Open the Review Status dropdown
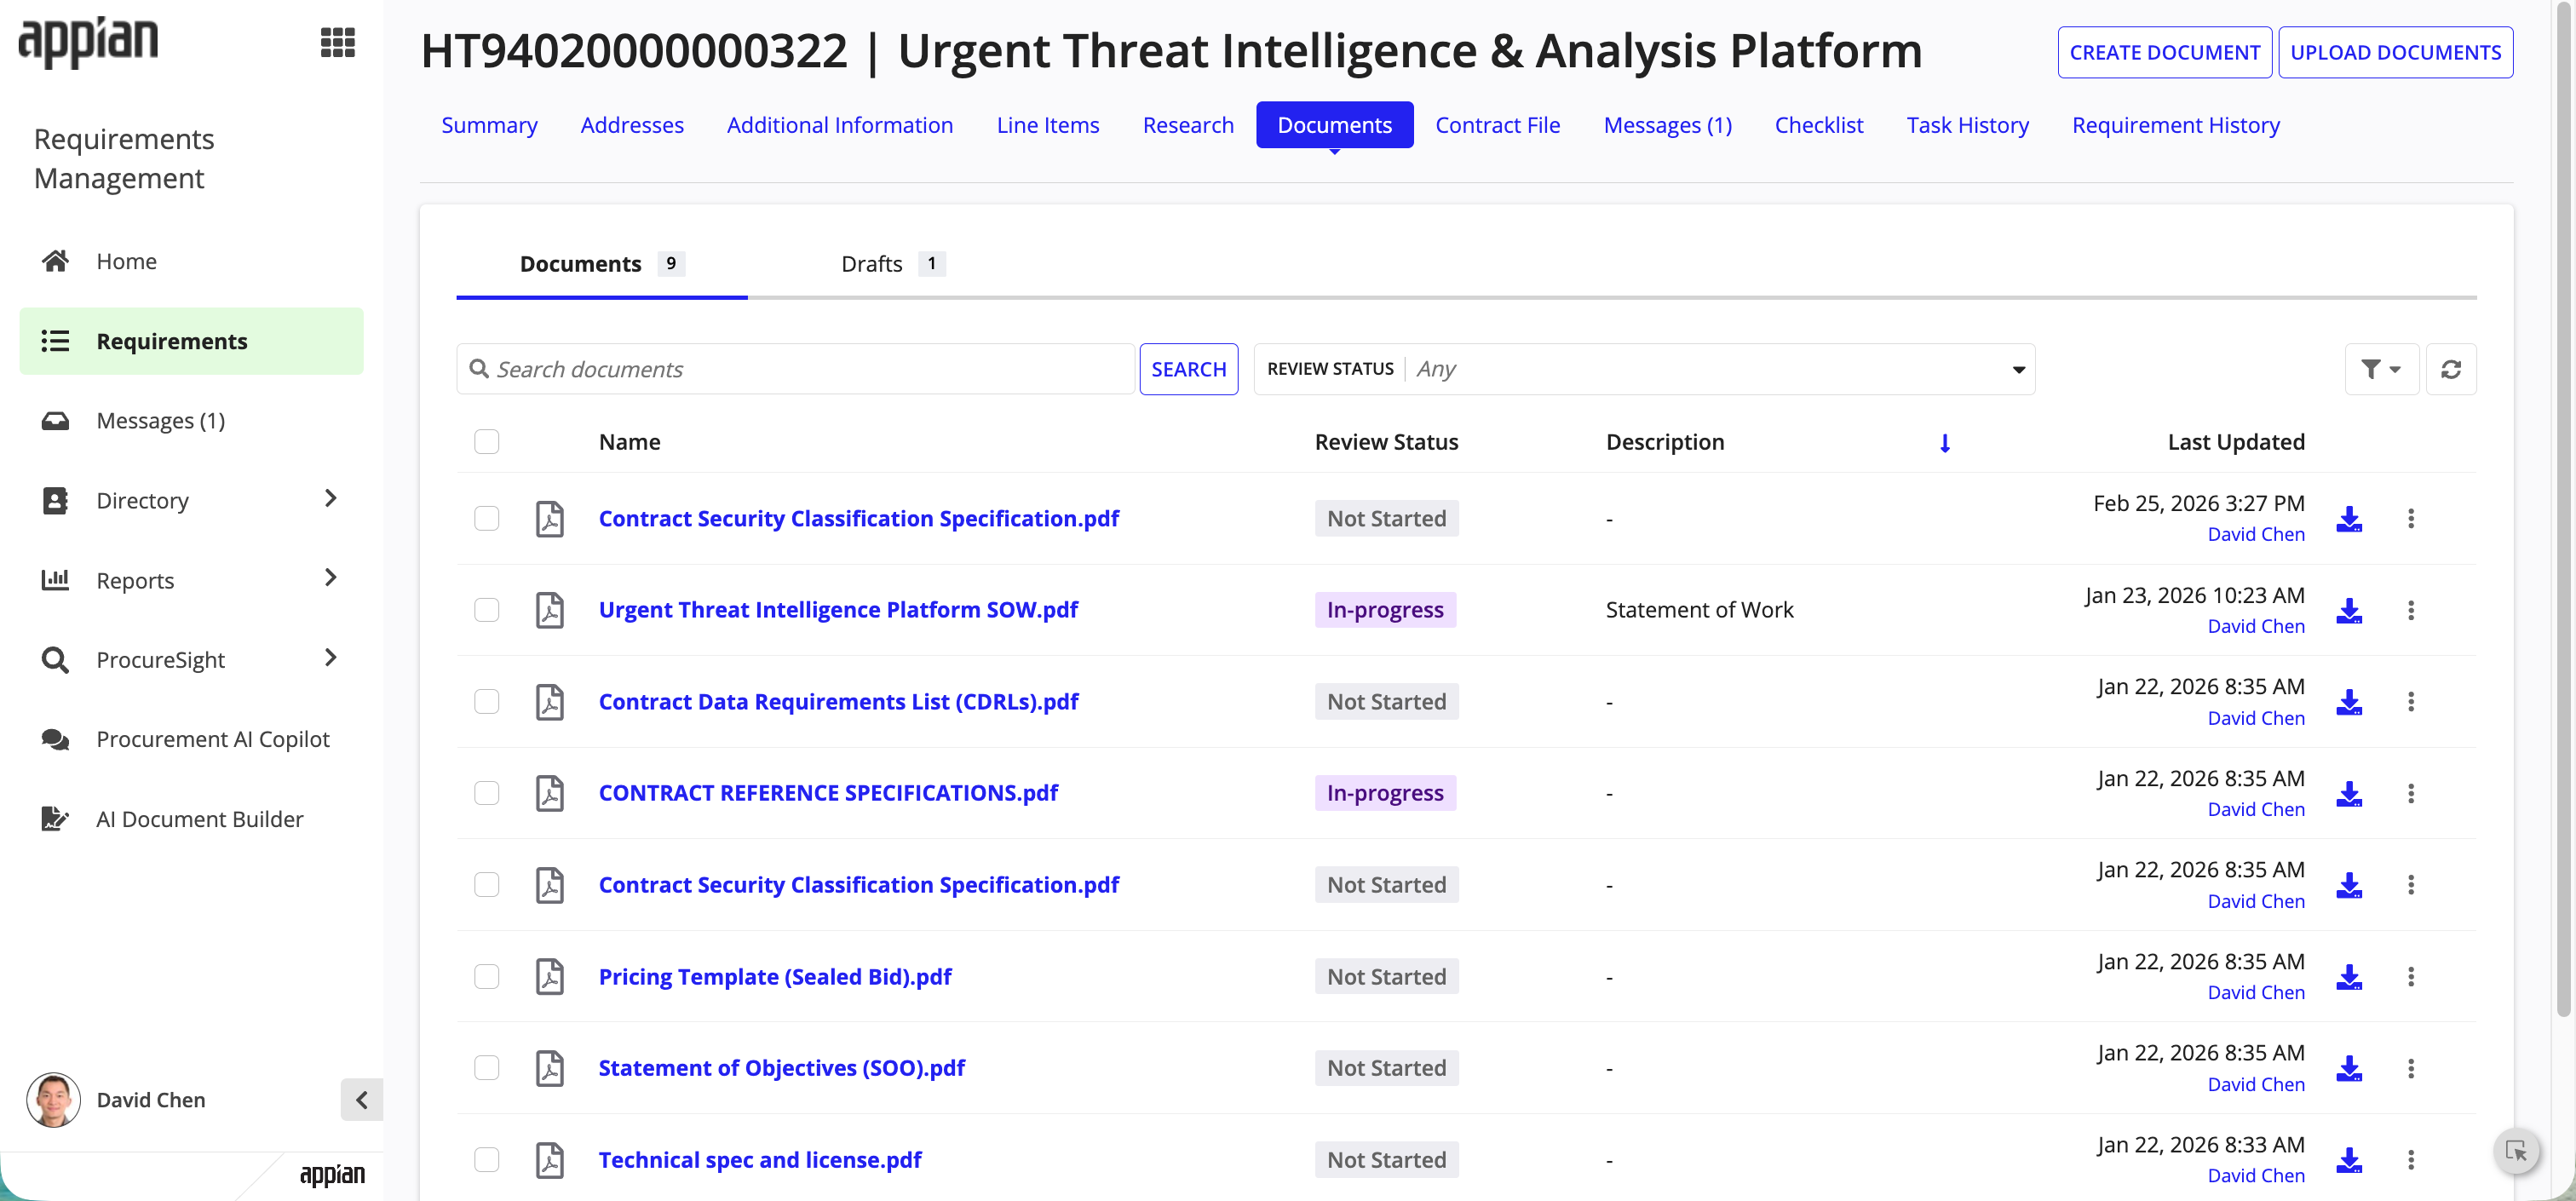The width and height of the screenshot is (2576, 1201). 1644,370
